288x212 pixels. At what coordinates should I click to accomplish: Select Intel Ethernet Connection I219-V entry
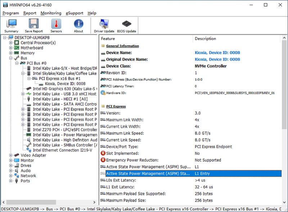coord(61,150)
